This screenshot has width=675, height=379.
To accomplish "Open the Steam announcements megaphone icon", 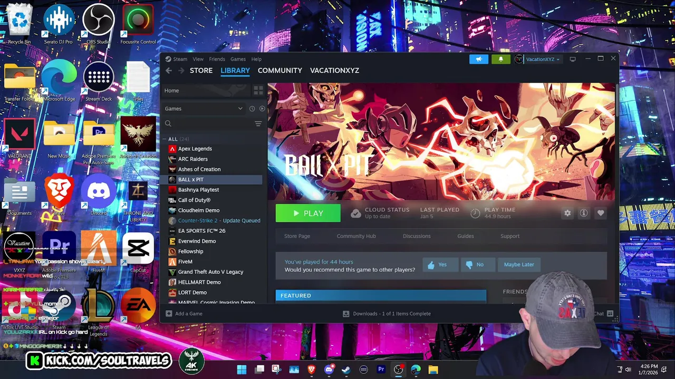I will click(x=479, y=59).
